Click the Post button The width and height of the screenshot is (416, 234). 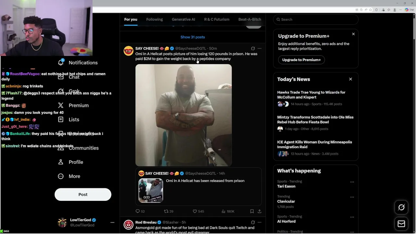point(83,194)
